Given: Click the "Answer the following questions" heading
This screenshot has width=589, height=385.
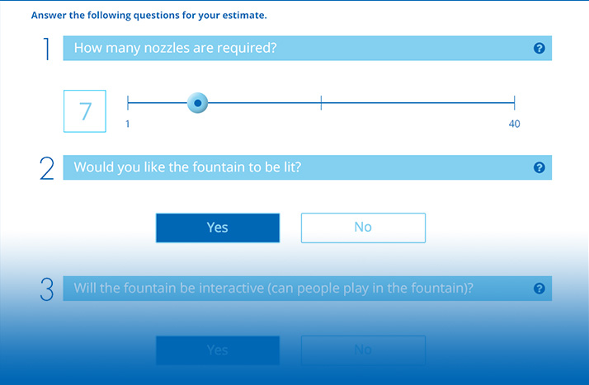Looking at the screenshot, I should click(x=148, y=16).
